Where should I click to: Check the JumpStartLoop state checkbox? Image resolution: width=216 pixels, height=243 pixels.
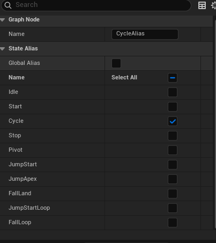(173, 208)
